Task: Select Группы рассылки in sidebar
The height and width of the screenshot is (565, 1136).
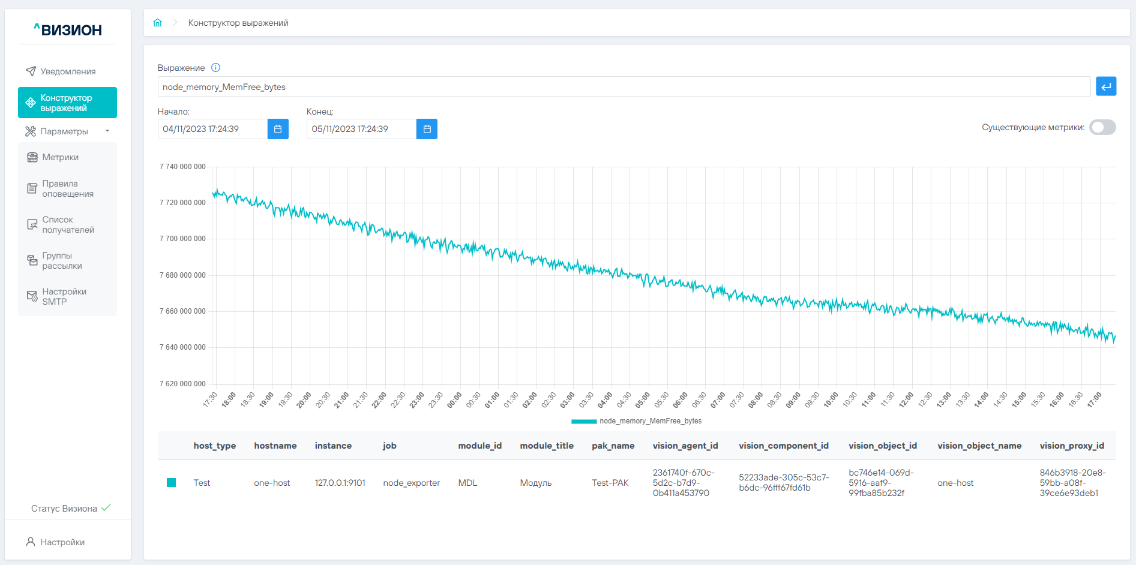Action: pyautogui.click(x=62, y=261)
